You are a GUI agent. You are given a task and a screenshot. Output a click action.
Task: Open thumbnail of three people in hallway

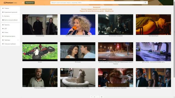pos(40,24)
